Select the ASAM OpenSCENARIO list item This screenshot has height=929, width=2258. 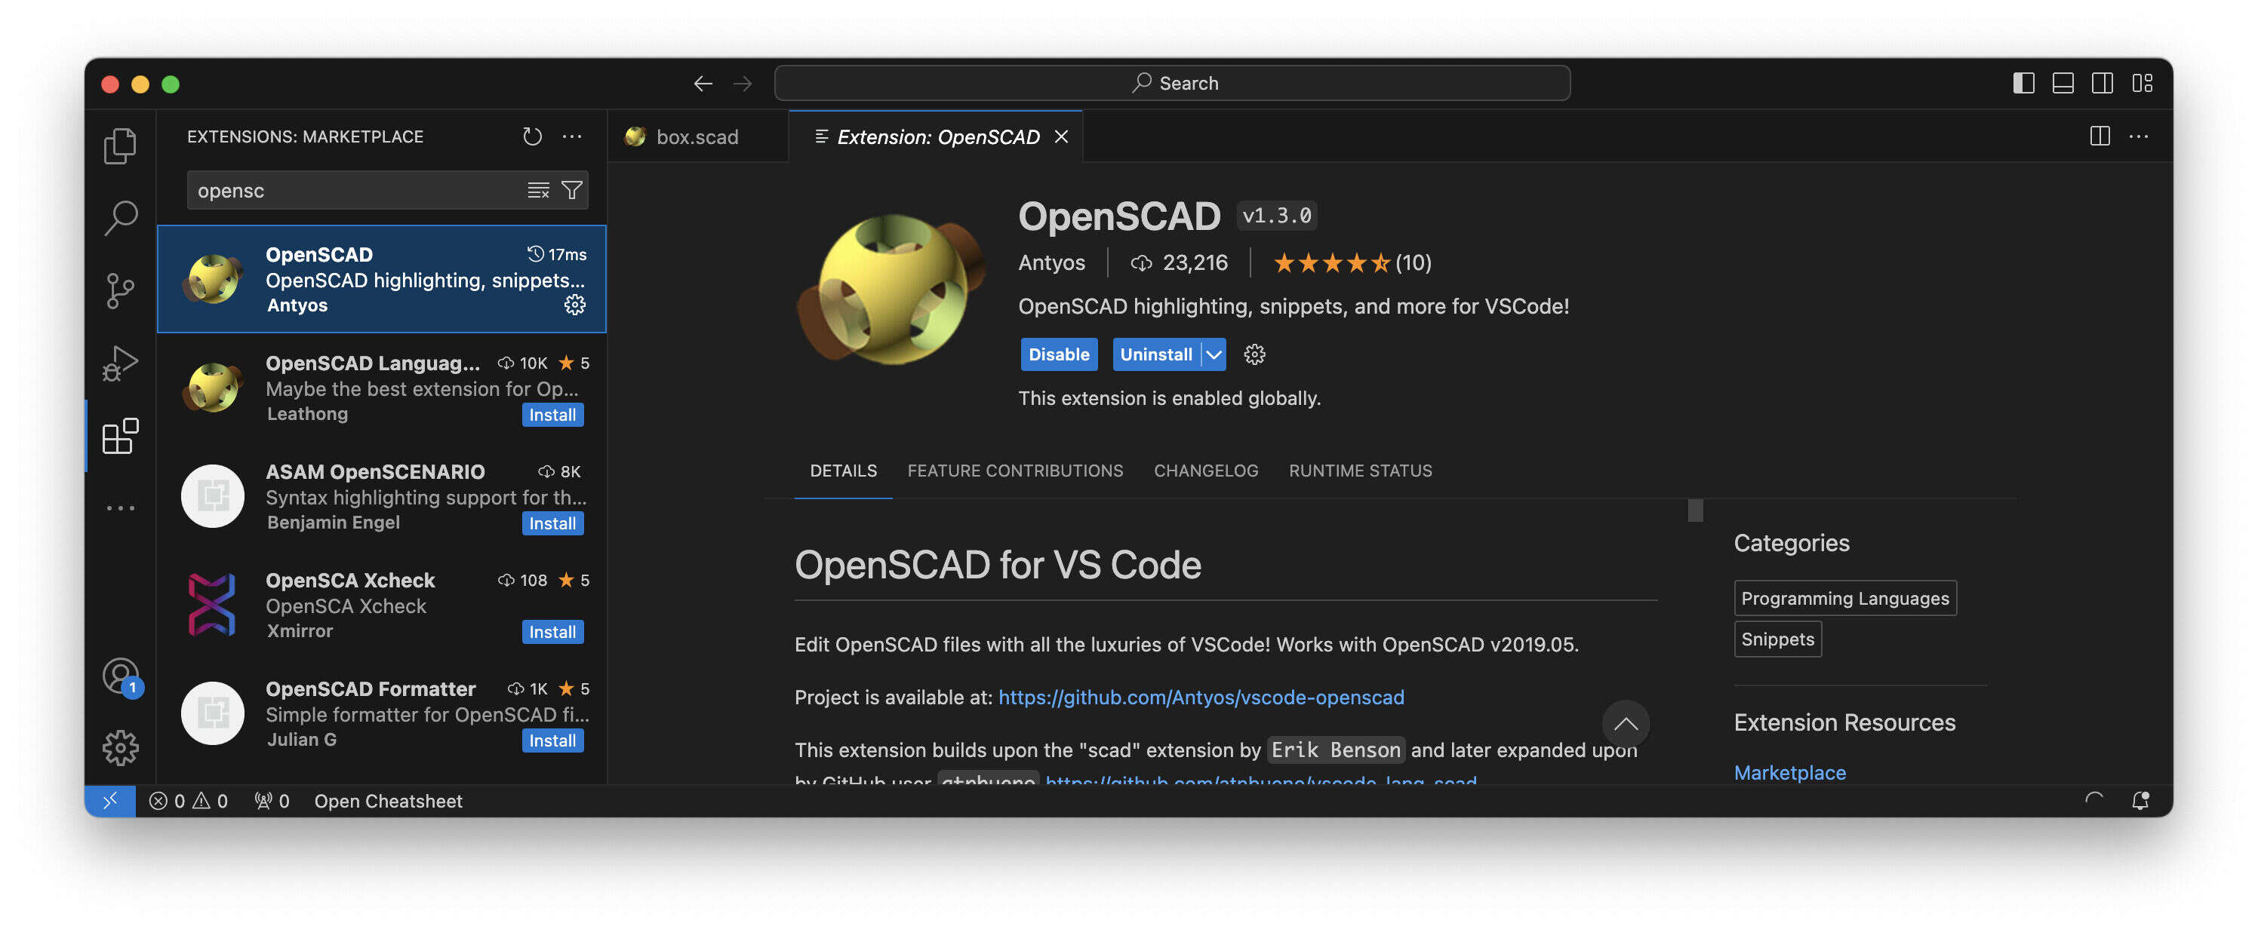381,496
